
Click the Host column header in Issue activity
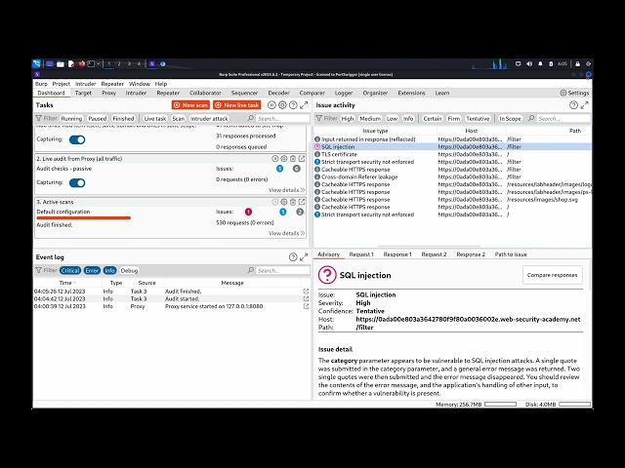(x=471, y=131)
